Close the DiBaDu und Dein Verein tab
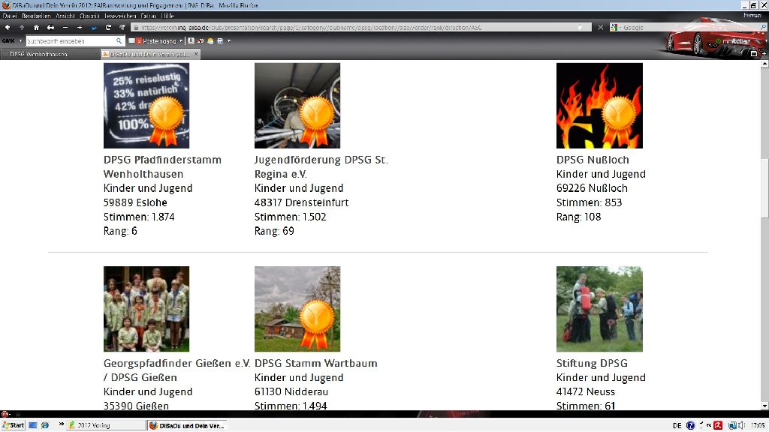Screen dimensions: 769x432 196,54
